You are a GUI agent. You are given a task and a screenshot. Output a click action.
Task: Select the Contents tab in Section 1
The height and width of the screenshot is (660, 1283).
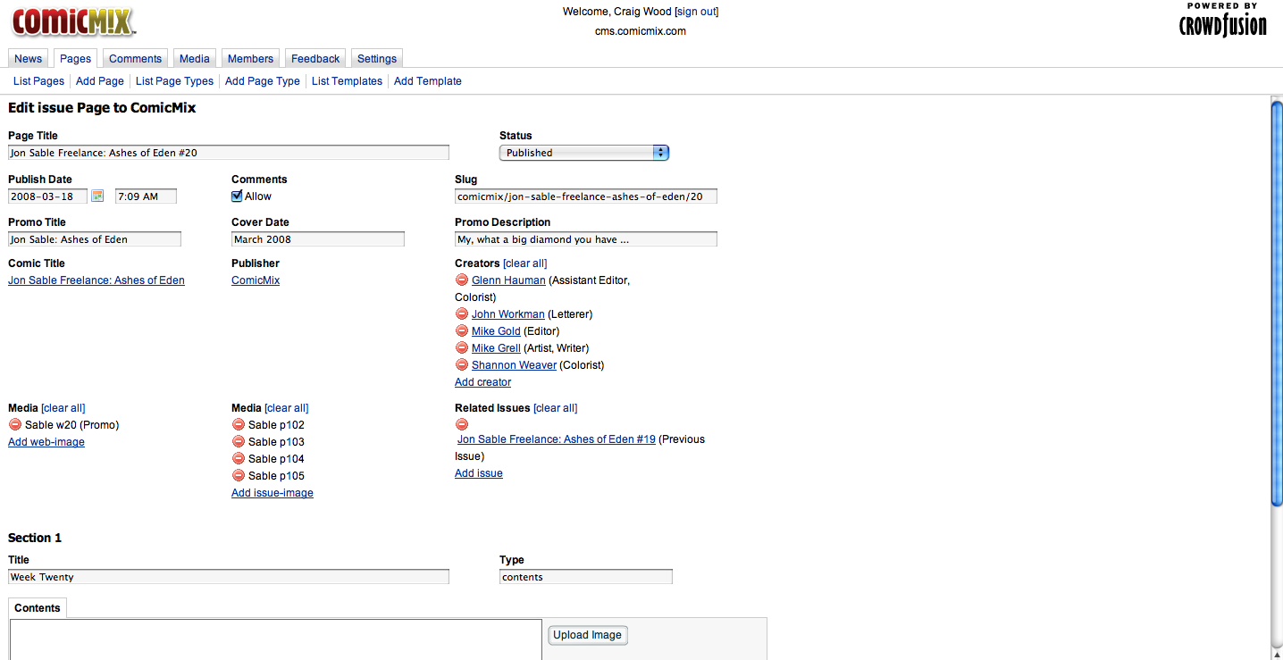pyautogui.click(x=38, y=608)
